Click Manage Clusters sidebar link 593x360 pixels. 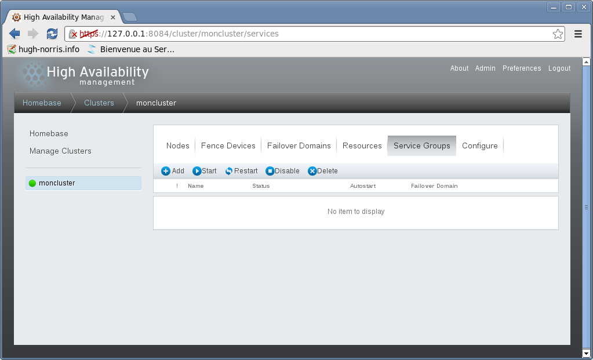[x=60, y=151]
